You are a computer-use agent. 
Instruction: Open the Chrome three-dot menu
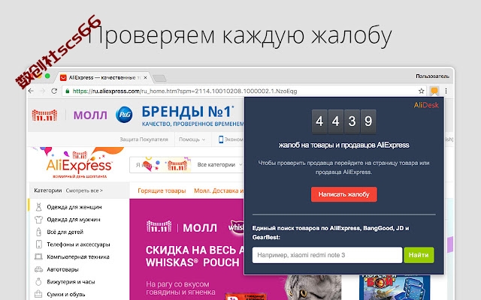click(446, 91)
